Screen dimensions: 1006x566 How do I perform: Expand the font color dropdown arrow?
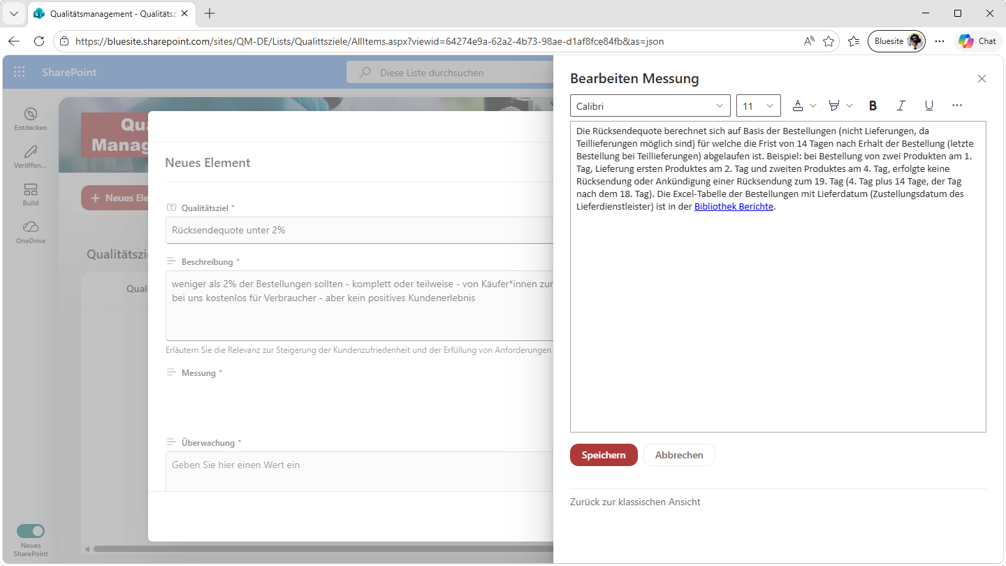813,106
